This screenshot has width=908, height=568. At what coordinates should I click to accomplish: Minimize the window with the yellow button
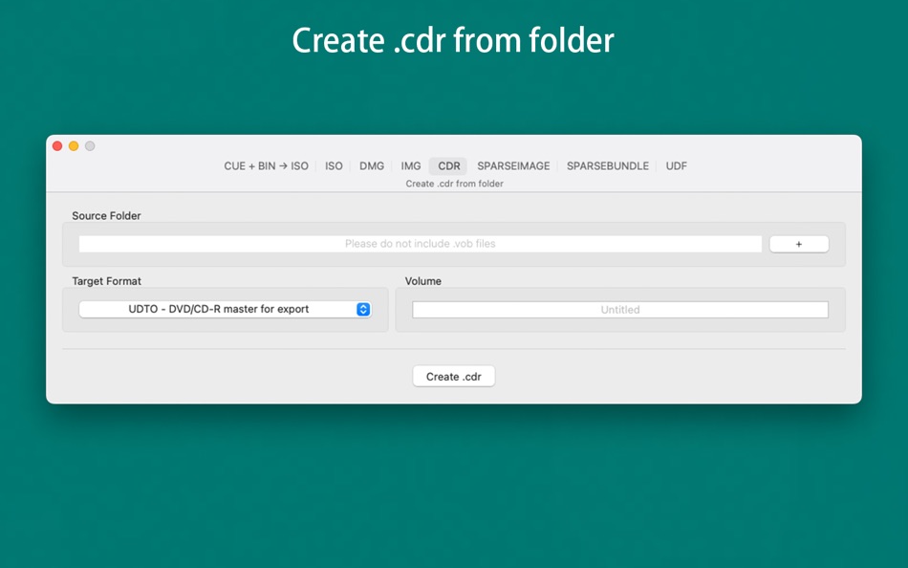(x=74, y=146)
